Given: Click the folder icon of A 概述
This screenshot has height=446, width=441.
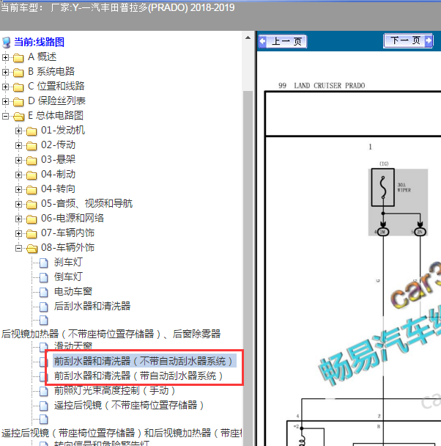Looking at the screenshot, I should (x=18, y=58).
